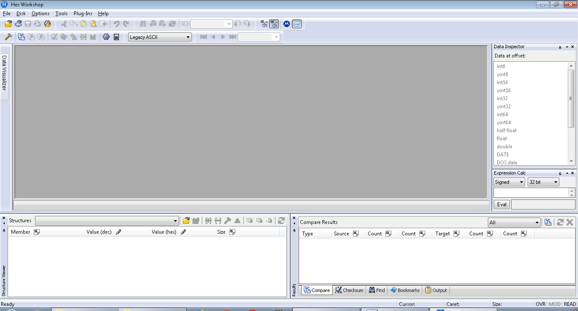
Task: Open a file with the folder icon
Action: click(8, 24)
